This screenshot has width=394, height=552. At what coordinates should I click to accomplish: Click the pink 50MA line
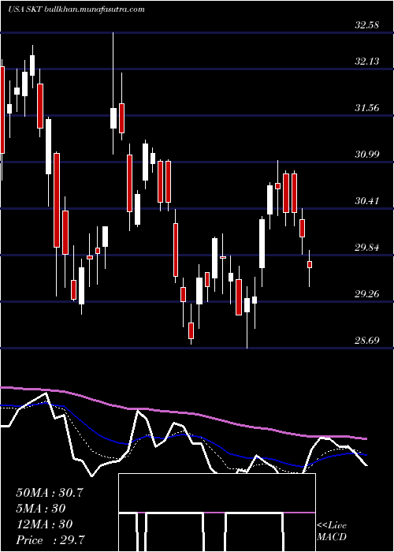pyautogui.click(x=183, y=412)
